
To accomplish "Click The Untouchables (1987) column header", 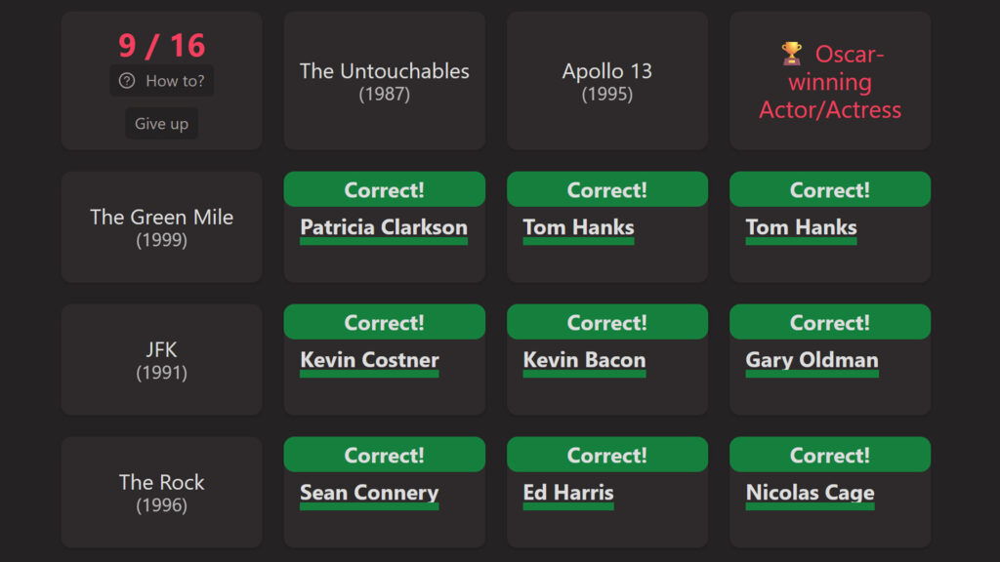I will (x=384, y=81).
